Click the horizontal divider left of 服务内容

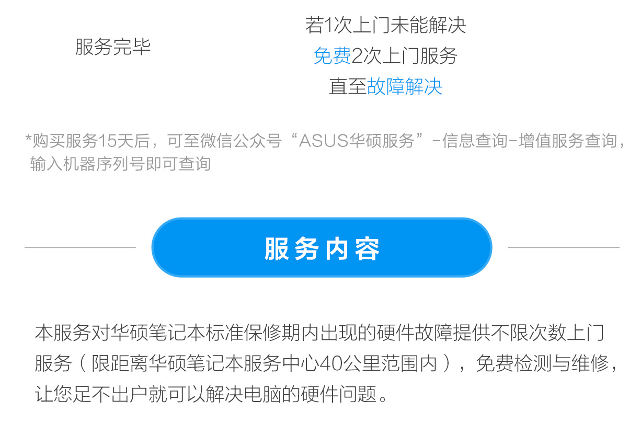(x=80, y=247)
